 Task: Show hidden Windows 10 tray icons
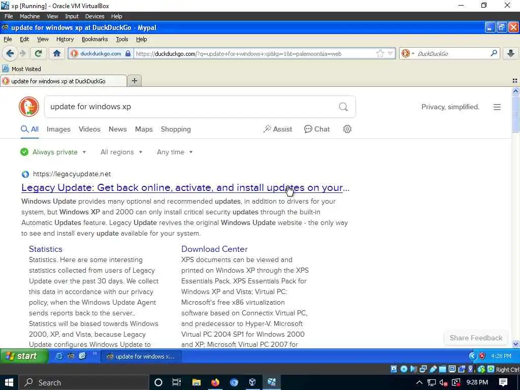pos(419,382)
